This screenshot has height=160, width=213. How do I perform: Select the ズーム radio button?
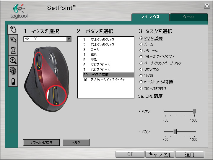(141, 44)
